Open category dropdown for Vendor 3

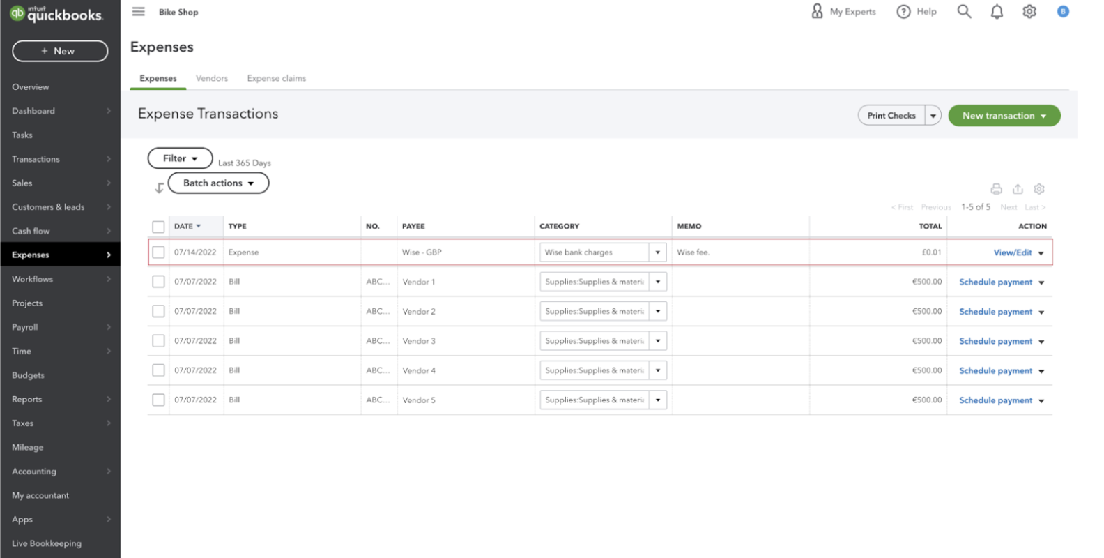tap(657, 341)
